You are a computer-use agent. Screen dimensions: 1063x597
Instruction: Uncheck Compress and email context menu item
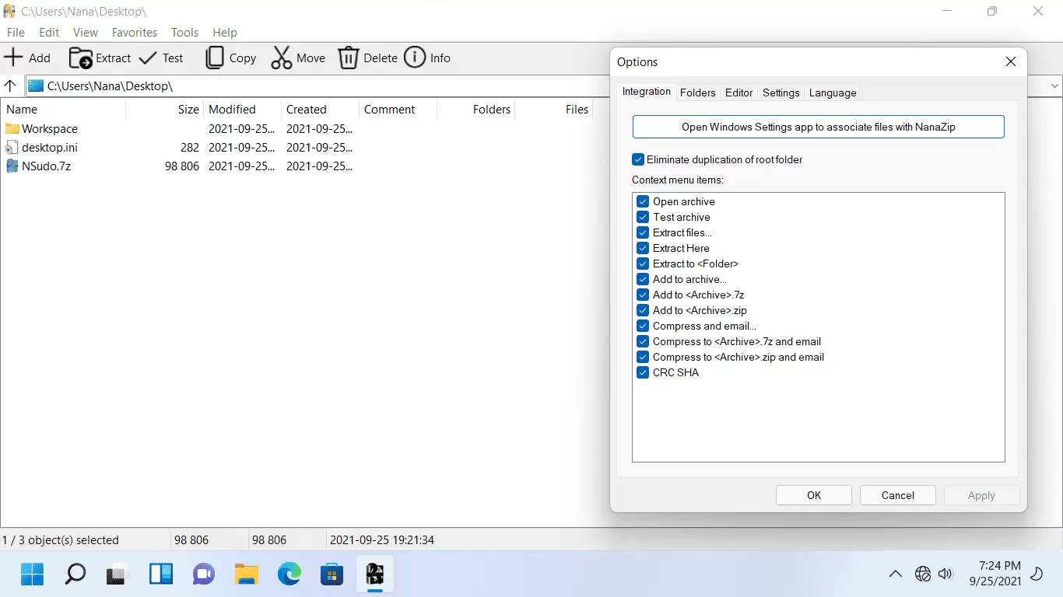(643, 326)
